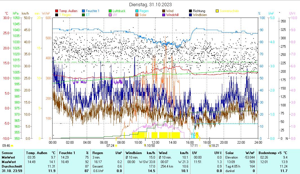Click the ground temp average 11.24
The width and height of the screenshot is (300, 174).
coord(284,166)
